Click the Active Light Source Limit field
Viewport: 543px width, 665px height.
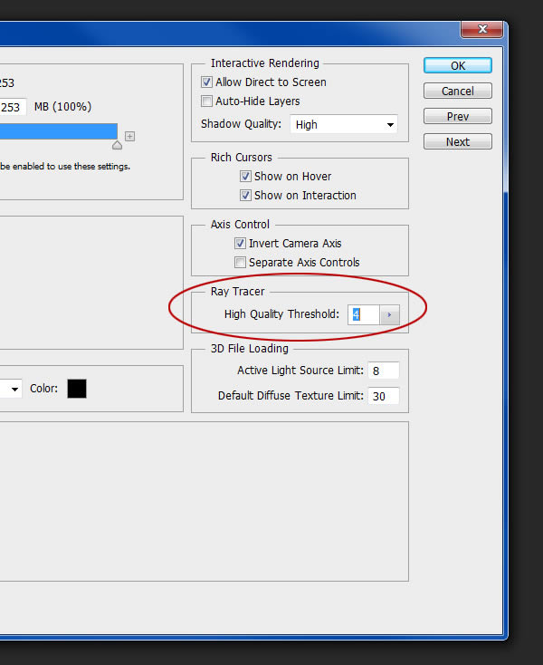(x=384, y=371)
